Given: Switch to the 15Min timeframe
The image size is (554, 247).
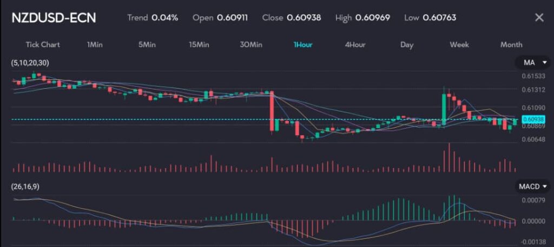Looking at the screenshot, I should (x=199, y=44).
